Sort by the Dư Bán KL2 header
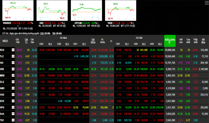209x123 pixels. click(144, 44)
